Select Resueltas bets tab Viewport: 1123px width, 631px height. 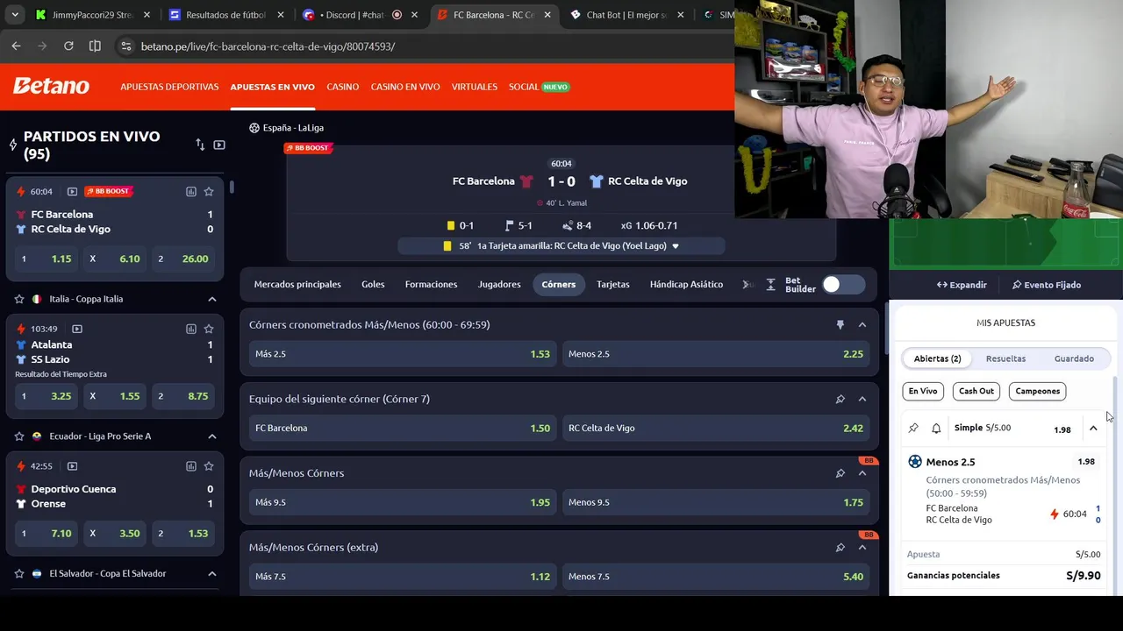tap(1005, 358)
